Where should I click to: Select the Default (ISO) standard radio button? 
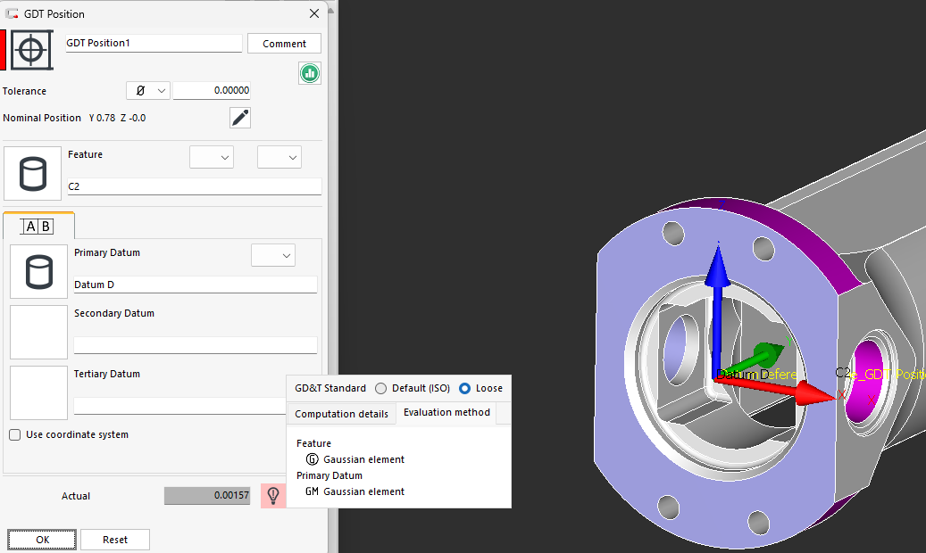coord(381,389)
